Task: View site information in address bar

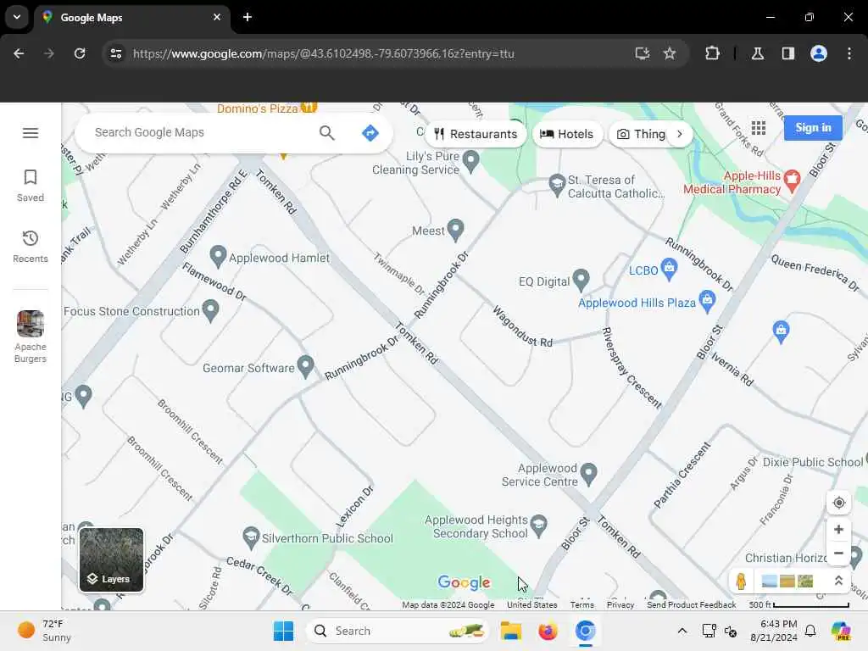Action: click(x=115, y=53)
